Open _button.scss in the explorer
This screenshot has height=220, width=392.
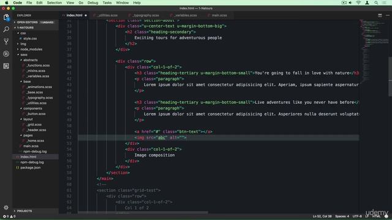(36, 114)
